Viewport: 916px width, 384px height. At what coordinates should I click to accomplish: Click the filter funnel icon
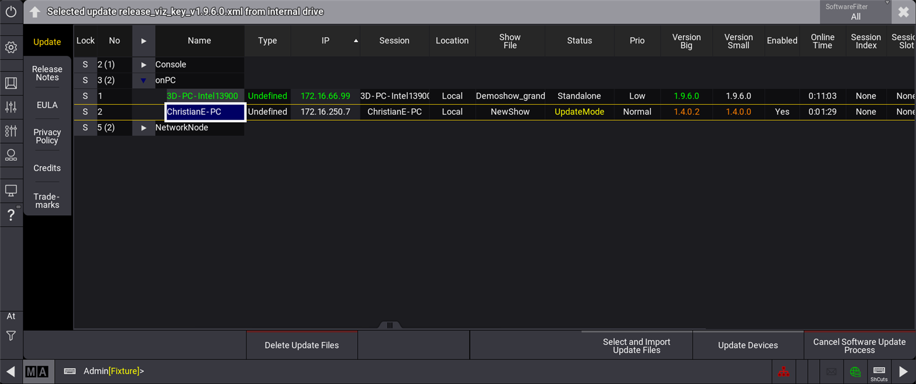tap(11, 336)
